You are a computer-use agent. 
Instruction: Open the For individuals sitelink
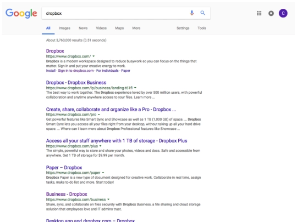(107, 71)
